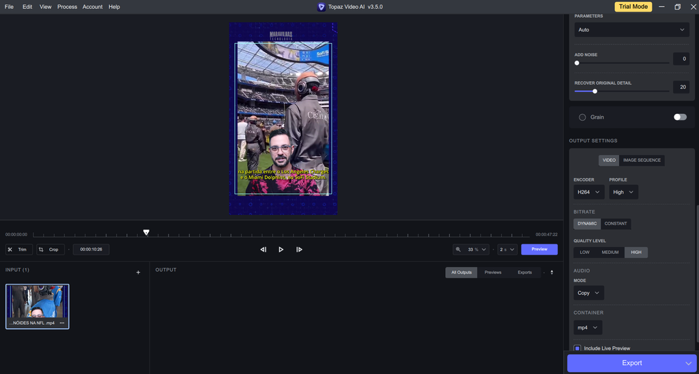Viewport: 699px width, 374px height.
Task: Step forward one frame
Action: (x=299, y=250)
